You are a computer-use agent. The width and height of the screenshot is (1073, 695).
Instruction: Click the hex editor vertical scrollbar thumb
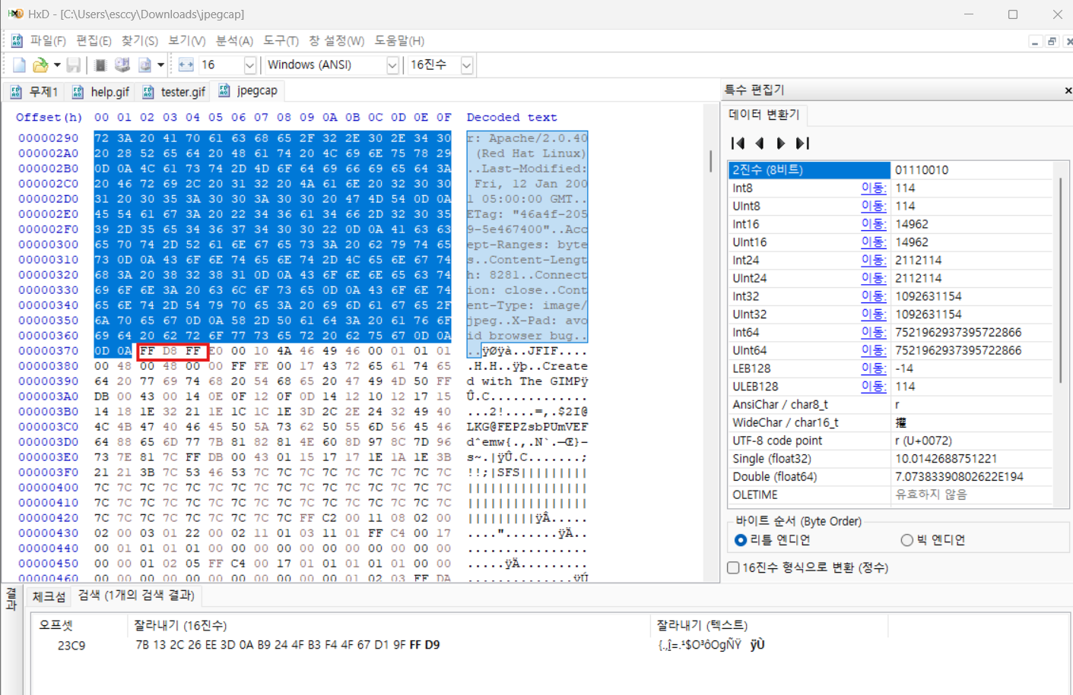coord(711,161)
